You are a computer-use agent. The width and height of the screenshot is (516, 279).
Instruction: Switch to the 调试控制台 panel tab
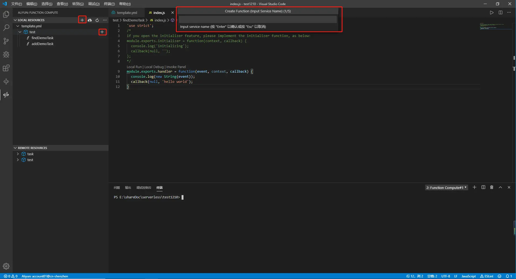pos(144,188)
